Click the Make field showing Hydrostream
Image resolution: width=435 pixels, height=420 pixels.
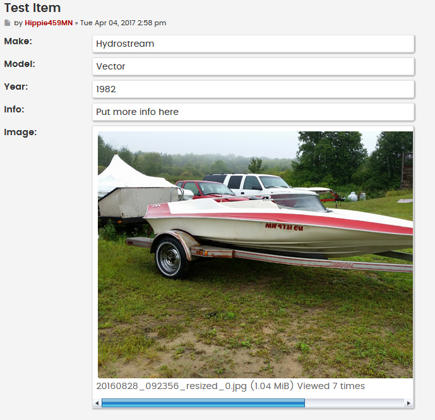coord(253,44)
